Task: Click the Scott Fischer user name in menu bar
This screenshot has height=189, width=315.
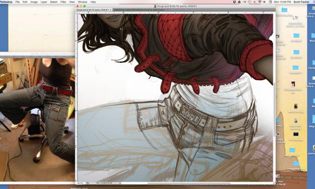Action: point(301,2)
